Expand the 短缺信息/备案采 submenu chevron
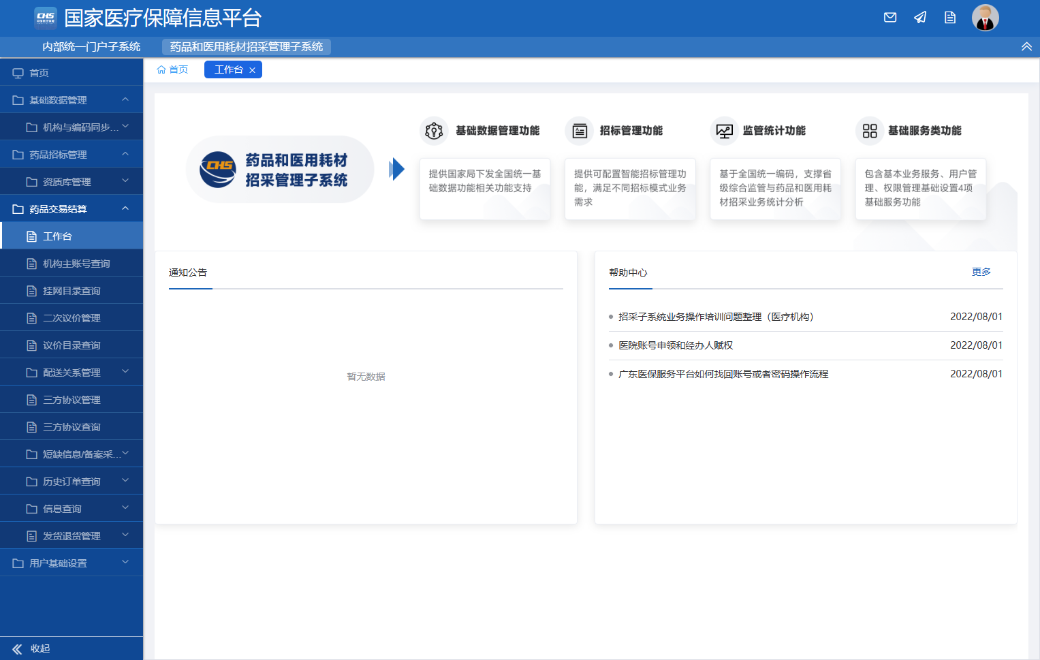Viewport: 1040px width, 660px height. [x=125, y=454]
